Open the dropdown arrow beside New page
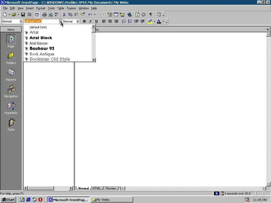The height and width of the screenshot is (203, 271). pyautogui.click(x=9, y=15)
